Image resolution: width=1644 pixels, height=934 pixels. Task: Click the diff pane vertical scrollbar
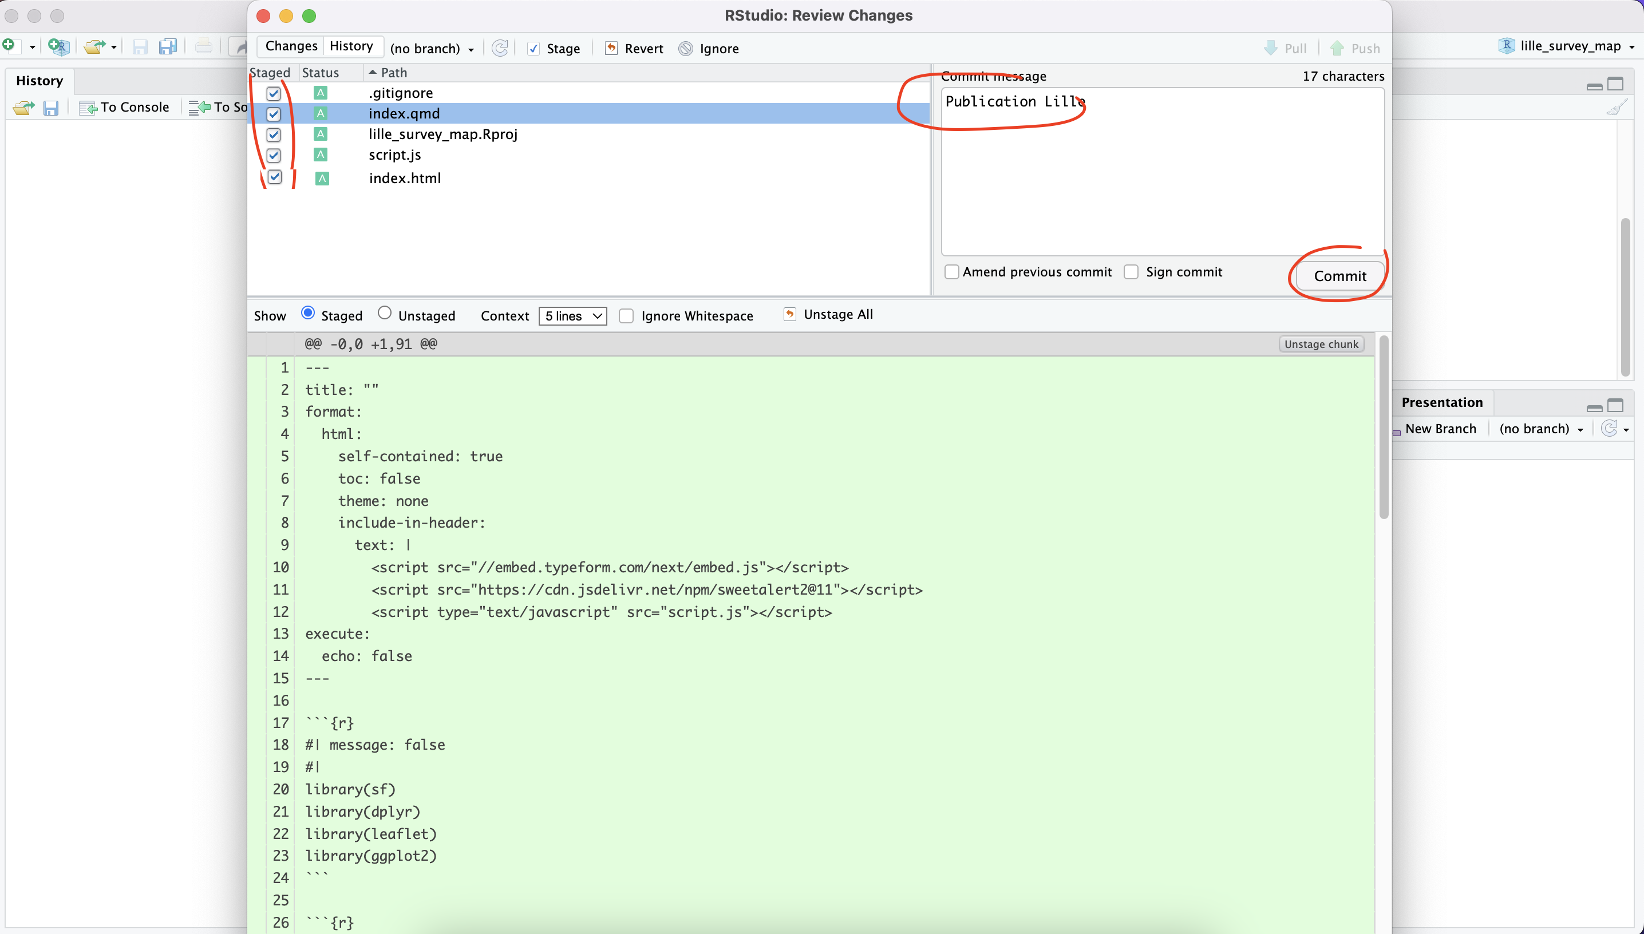pos(1384,426)
